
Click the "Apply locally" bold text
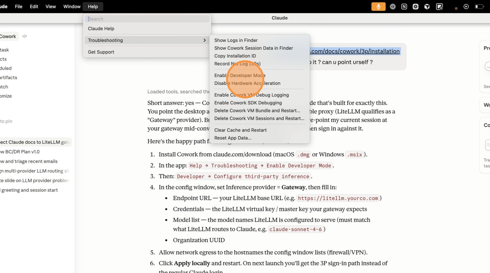coord(192,263)
